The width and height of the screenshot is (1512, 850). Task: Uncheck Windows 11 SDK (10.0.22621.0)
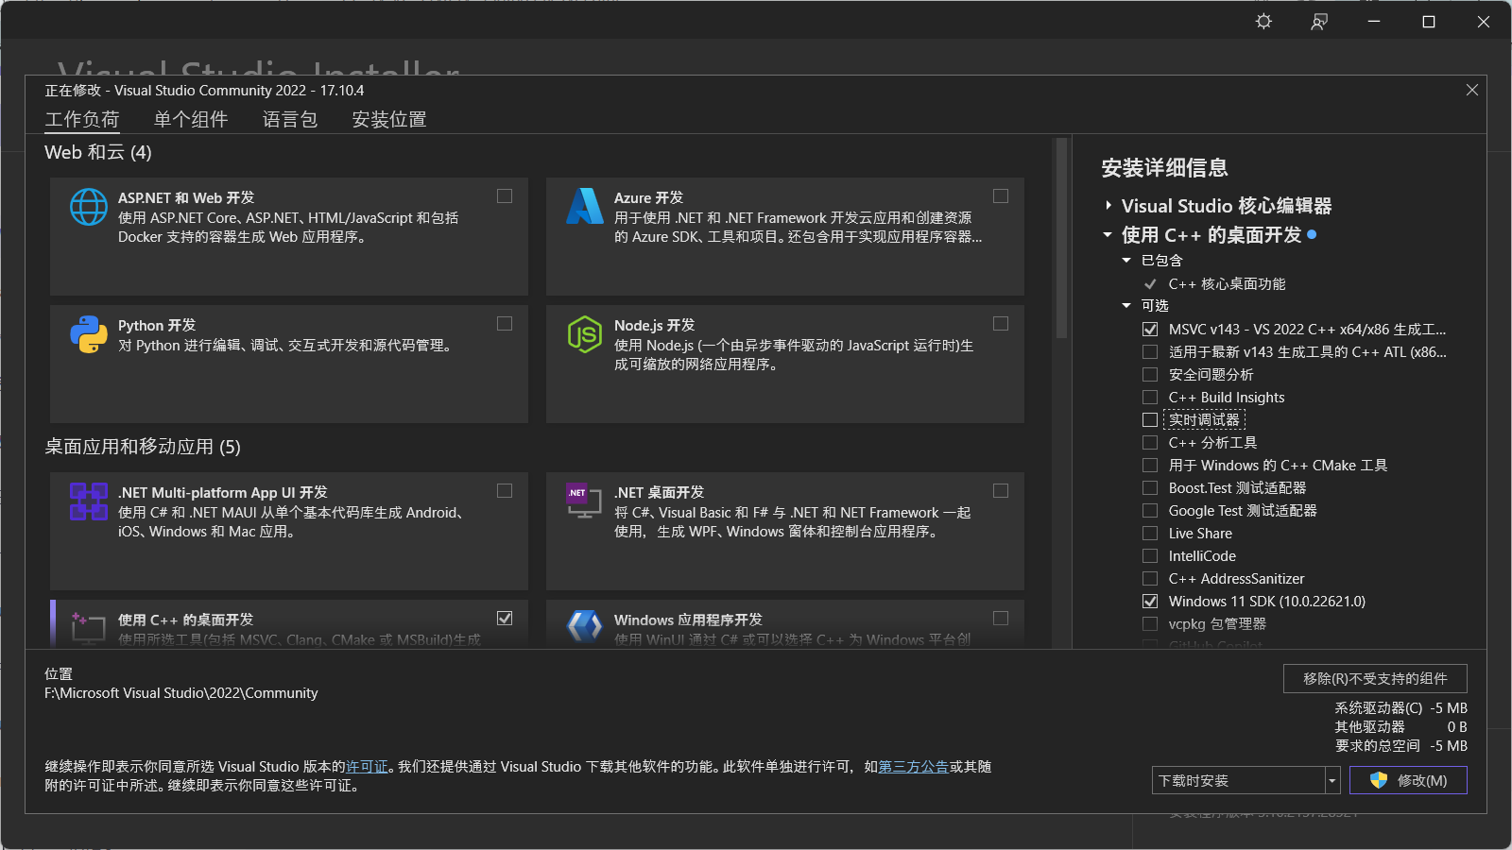pos(1149,601)
